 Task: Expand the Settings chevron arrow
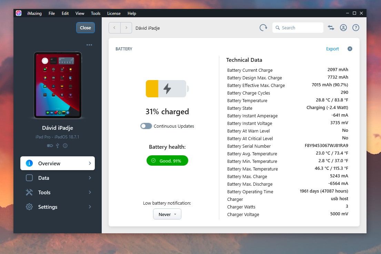90,207
